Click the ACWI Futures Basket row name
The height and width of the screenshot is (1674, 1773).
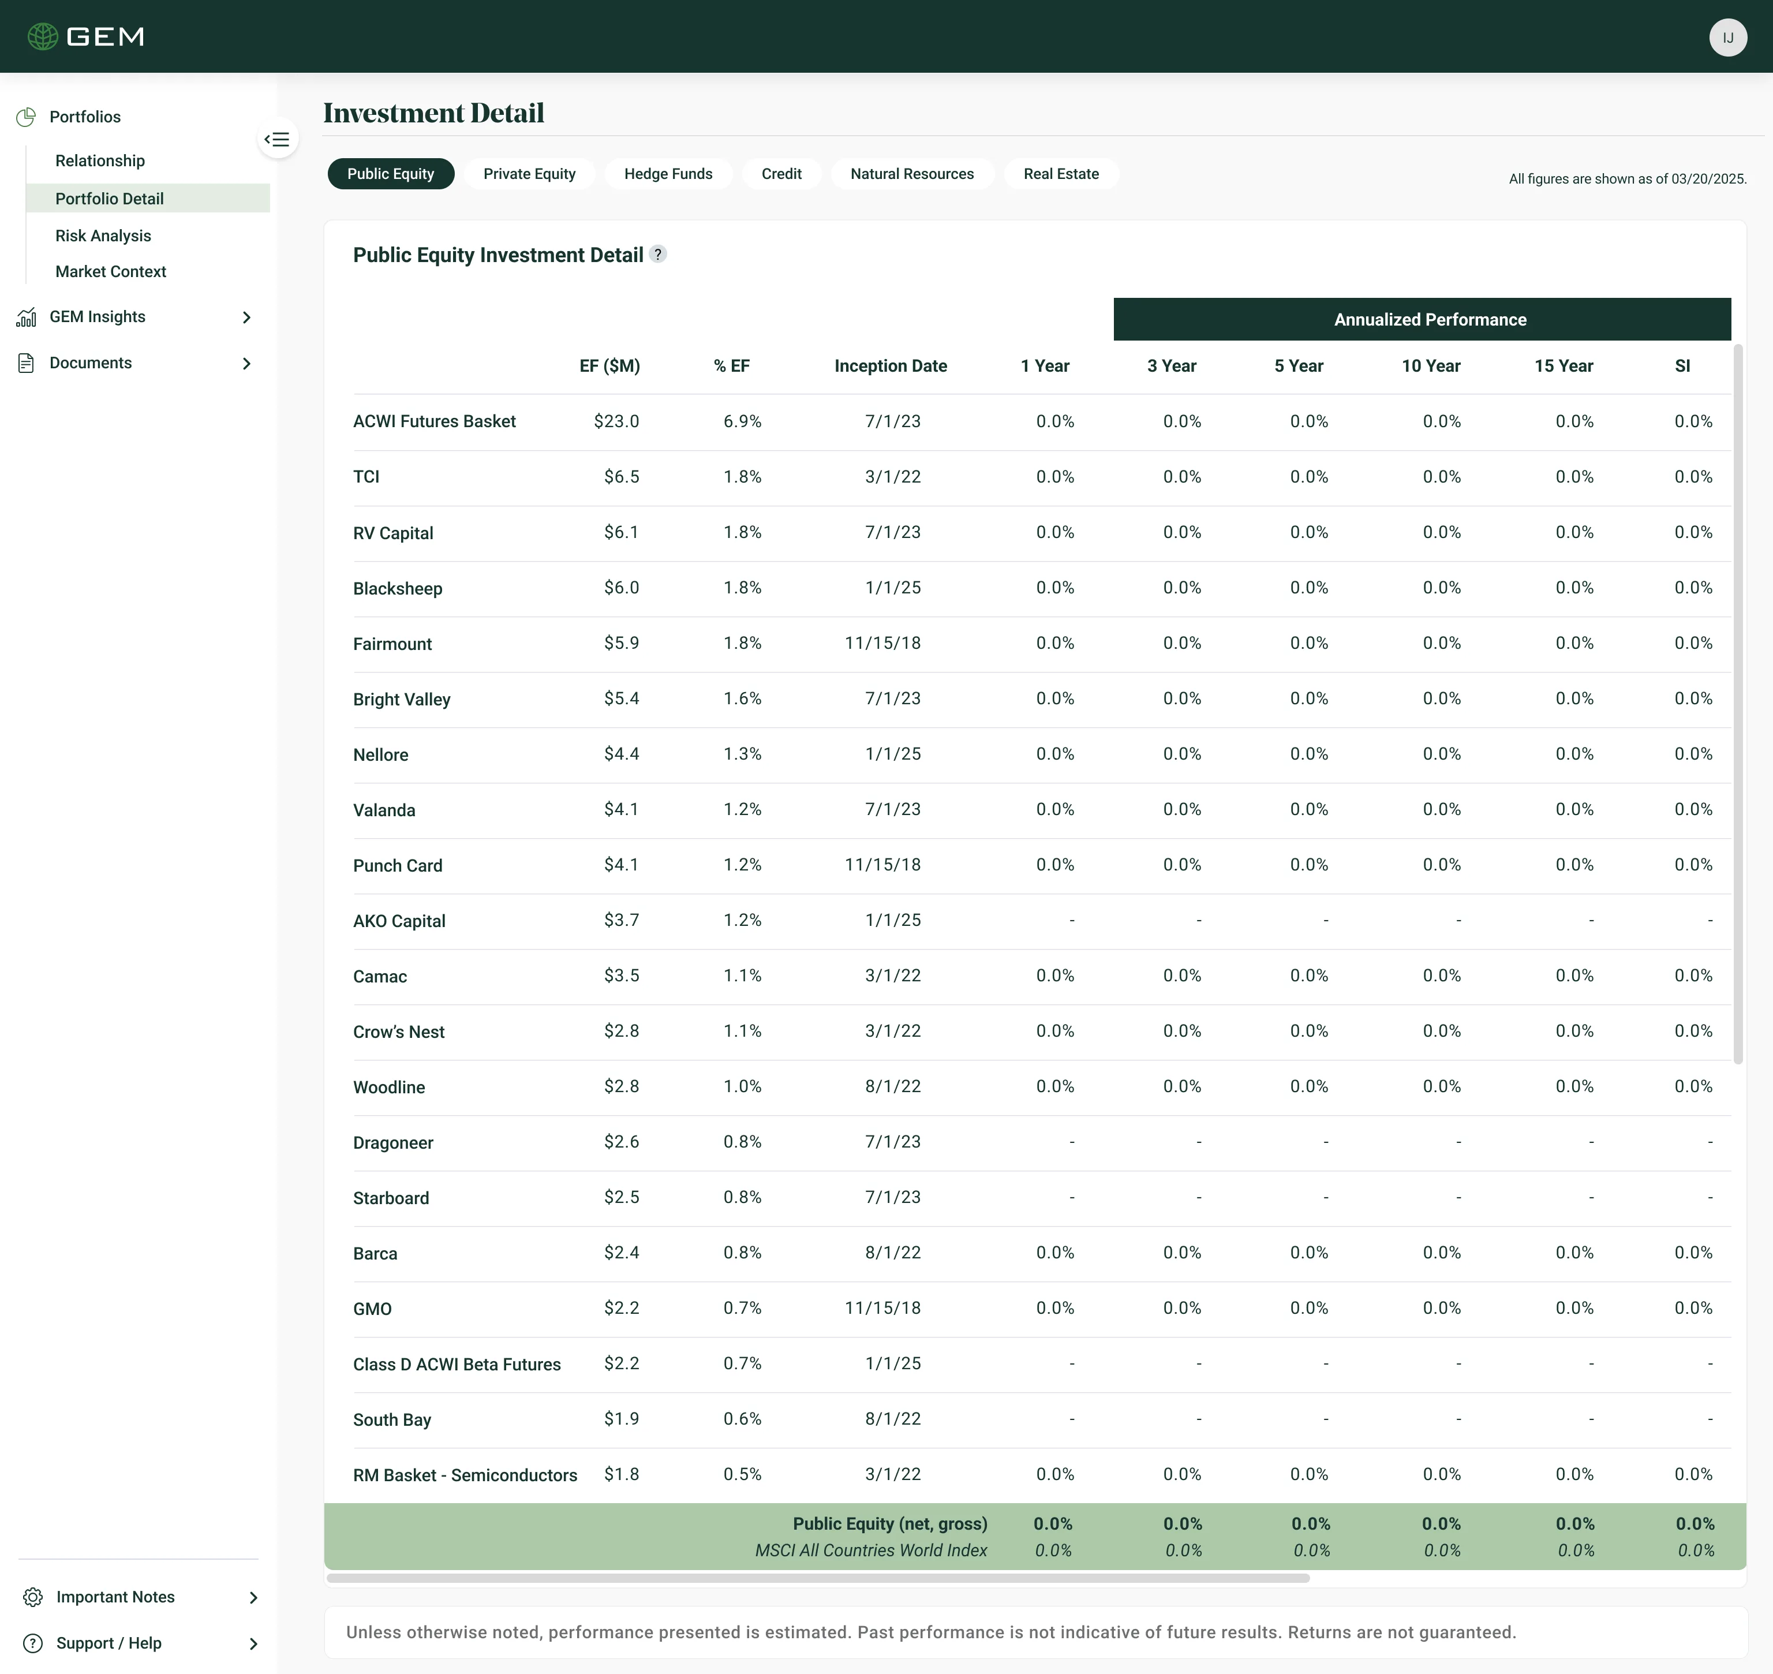click(x=435, y=421)
